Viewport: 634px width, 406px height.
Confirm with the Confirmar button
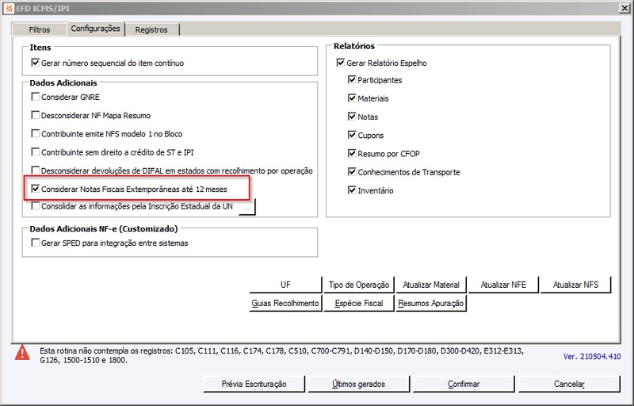(x=464, y=384)
